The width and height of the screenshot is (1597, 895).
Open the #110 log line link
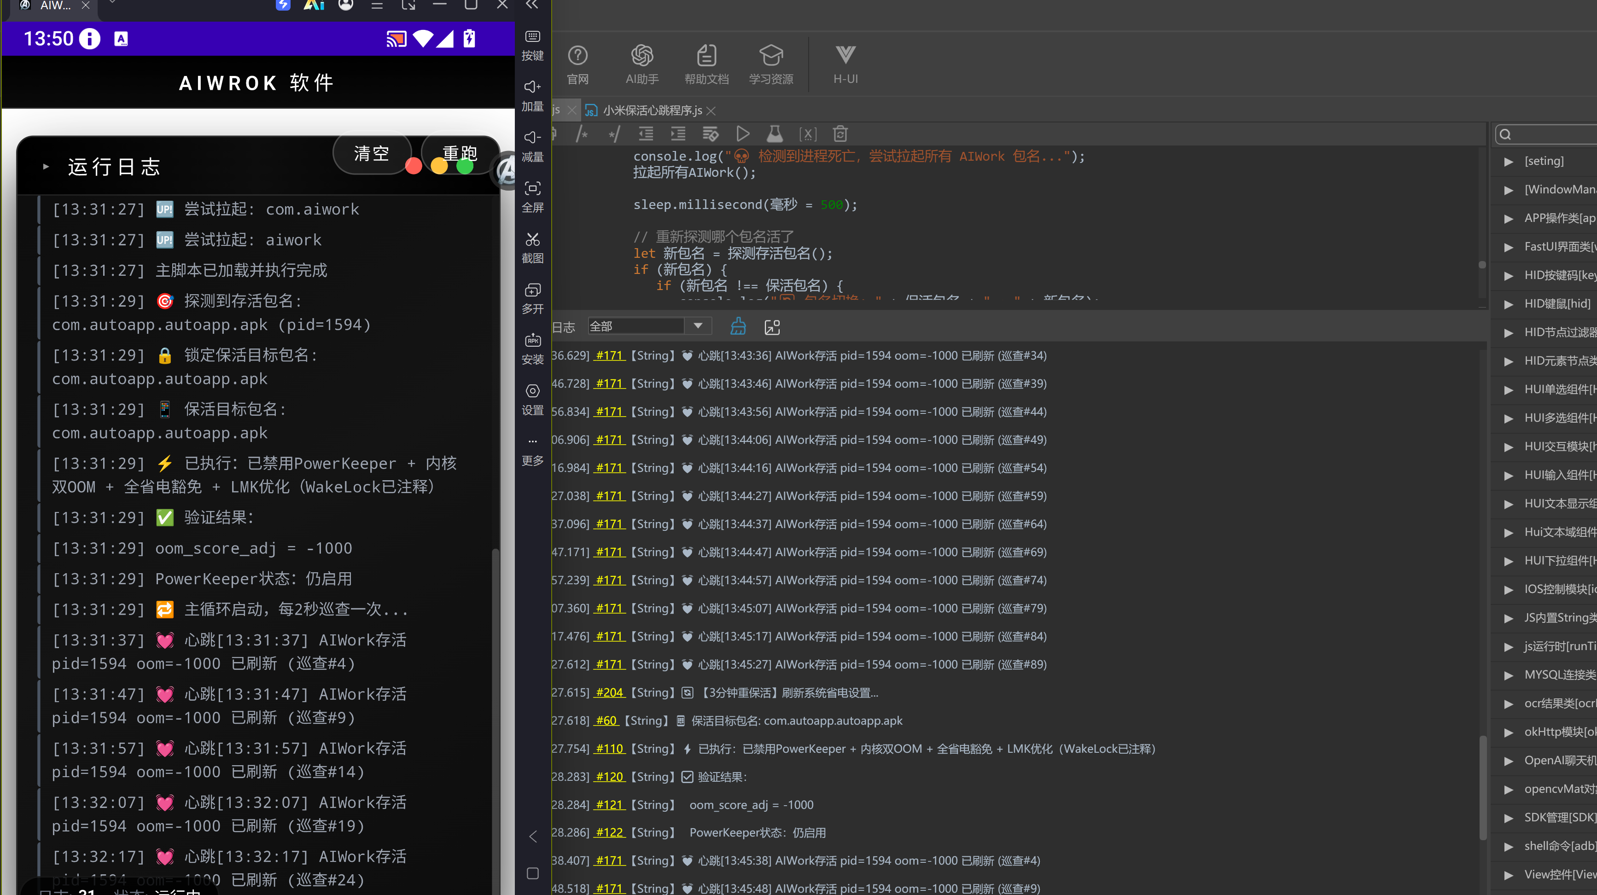[x=609, y=749]
